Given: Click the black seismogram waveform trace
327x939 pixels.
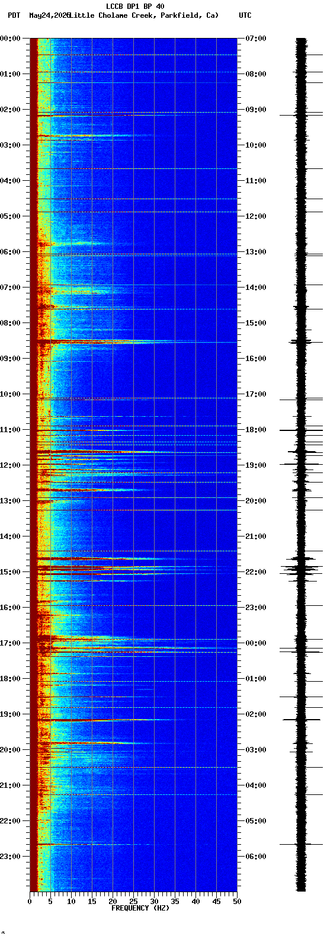Looking at the screenshot, I should [302, 465].
